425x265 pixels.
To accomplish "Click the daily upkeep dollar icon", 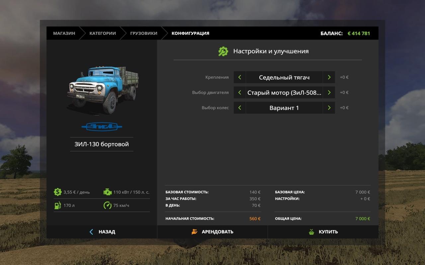I will [x=57, y=192].
